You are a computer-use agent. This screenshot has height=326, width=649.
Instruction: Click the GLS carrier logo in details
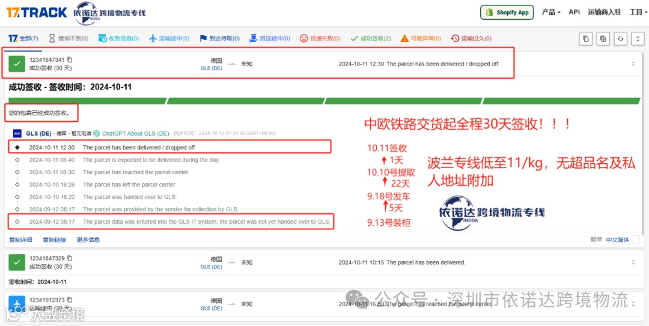pyautogui.click(x=17, y=133)
